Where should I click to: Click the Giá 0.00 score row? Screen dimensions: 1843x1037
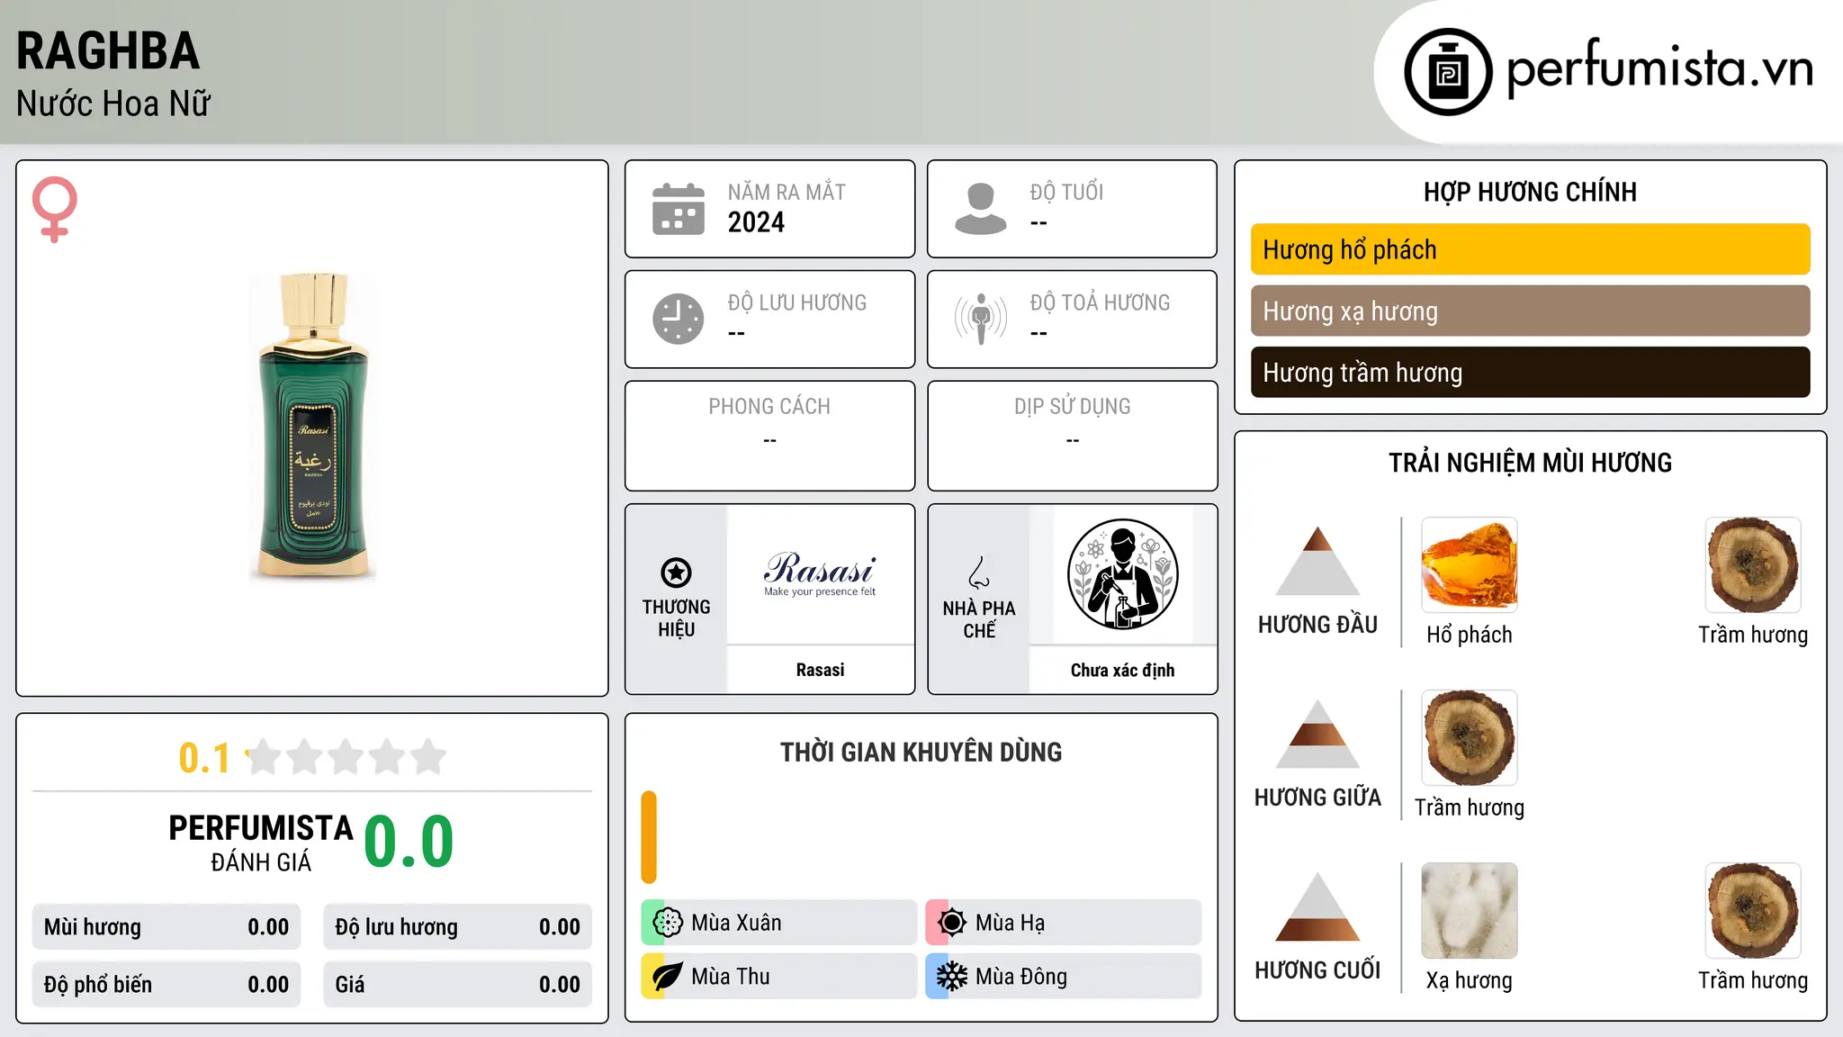[457, 984]
